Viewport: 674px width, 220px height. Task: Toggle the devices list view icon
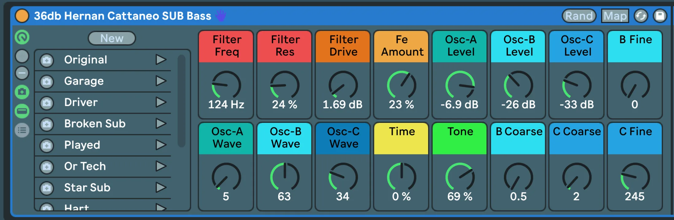tap(22, 130)
